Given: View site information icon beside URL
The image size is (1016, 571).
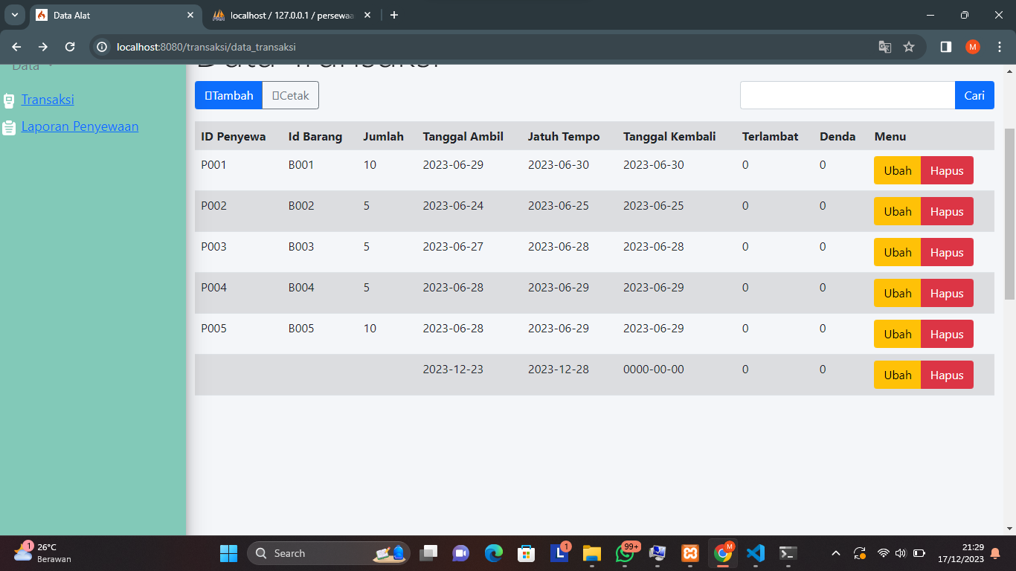Looking at the screenshot, I should click(x=103, y=47).
